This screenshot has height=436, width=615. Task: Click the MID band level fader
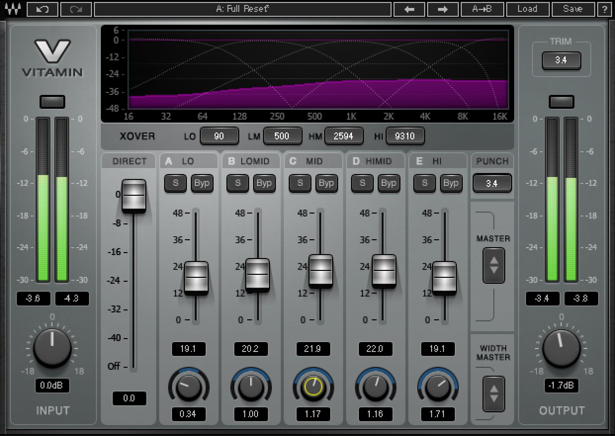point(321,271)
